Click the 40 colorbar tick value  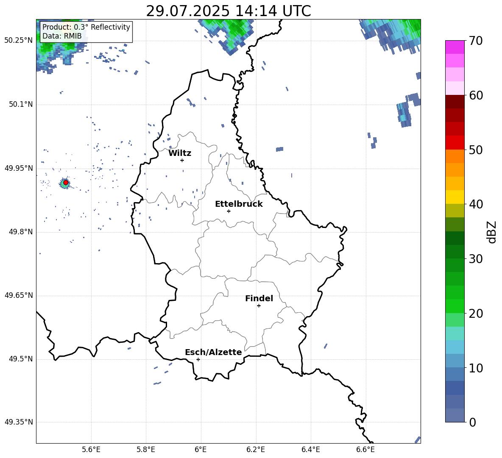coord(476,204)
